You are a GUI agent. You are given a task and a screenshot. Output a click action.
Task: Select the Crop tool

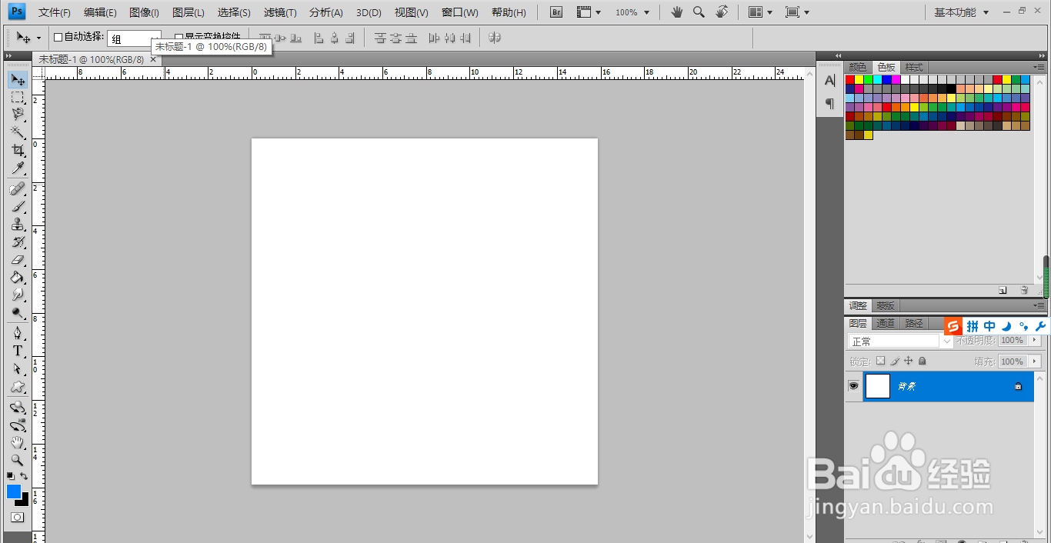(18, 150)
